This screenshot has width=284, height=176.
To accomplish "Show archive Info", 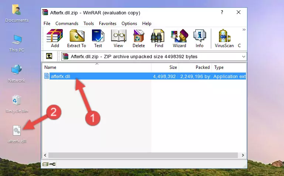I will point(199,38).
